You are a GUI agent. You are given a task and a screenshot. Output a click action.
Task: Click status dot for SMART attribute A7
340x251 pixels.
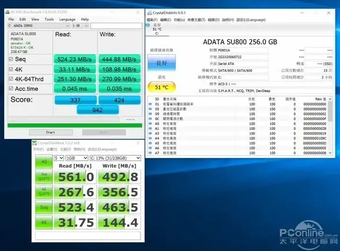150,153
